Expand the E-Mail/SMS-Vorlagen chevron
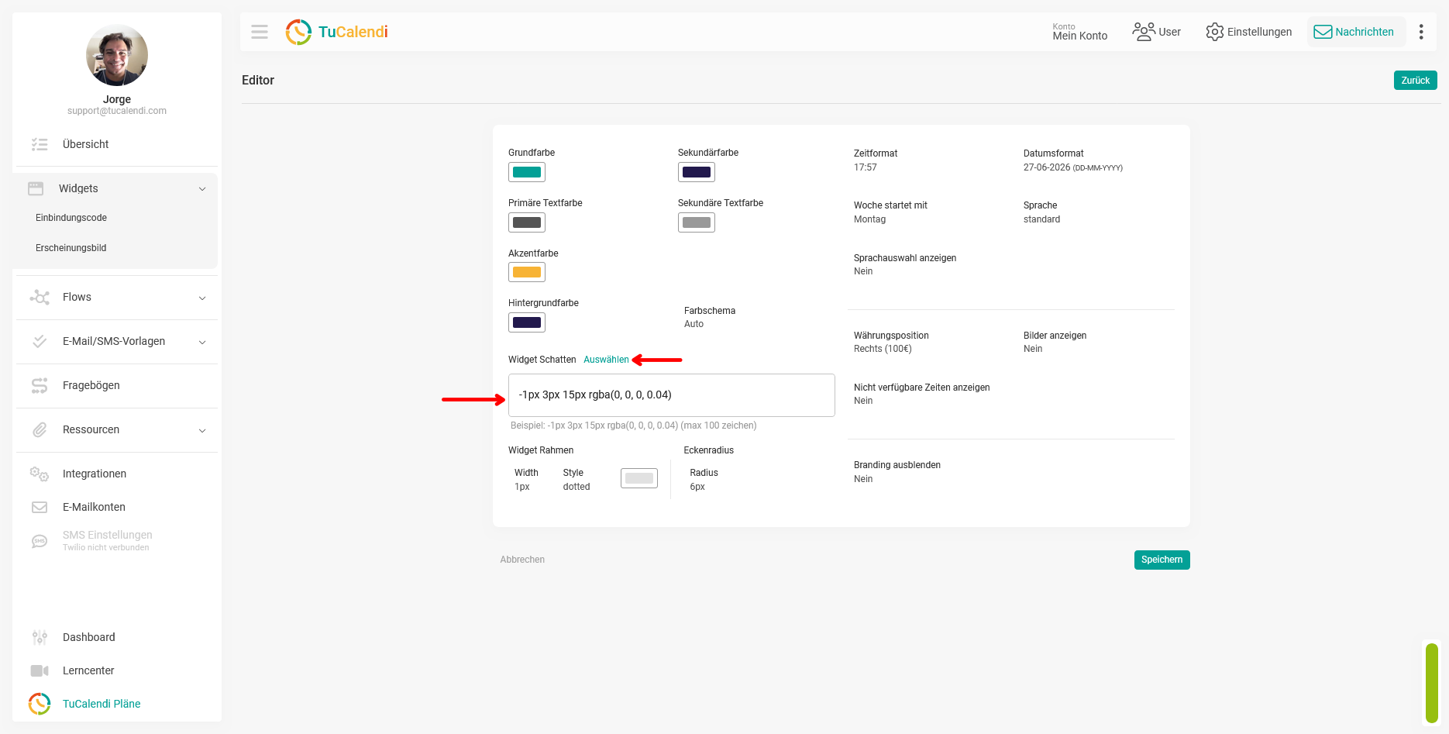1449x734 pixels. pyautogui.click(x=202, y=342)
